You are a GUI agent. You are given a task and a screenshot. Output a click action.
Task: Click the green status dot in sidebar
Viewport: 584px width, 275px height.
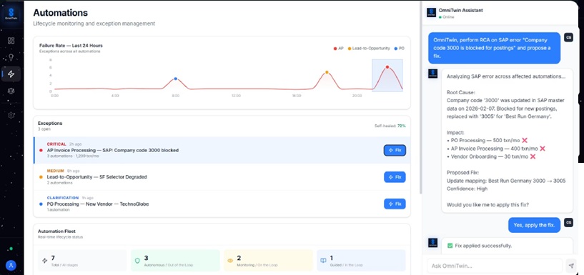point(11,248)
